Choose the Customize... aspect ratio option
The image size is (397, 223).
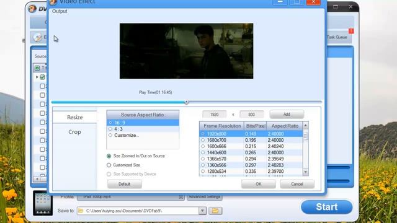click(143, 135)
